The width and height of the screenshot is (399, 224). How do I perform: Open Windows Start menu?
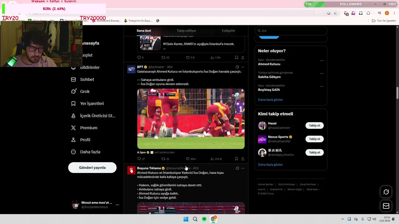(x=186, y=219)
